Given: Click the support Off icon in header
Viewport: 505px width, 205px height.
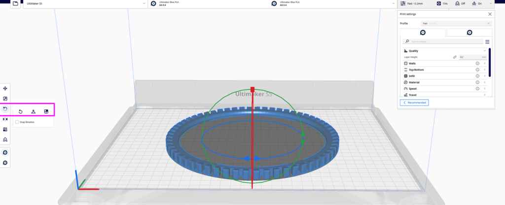Looking at the screenshot, I should [457, 3].
